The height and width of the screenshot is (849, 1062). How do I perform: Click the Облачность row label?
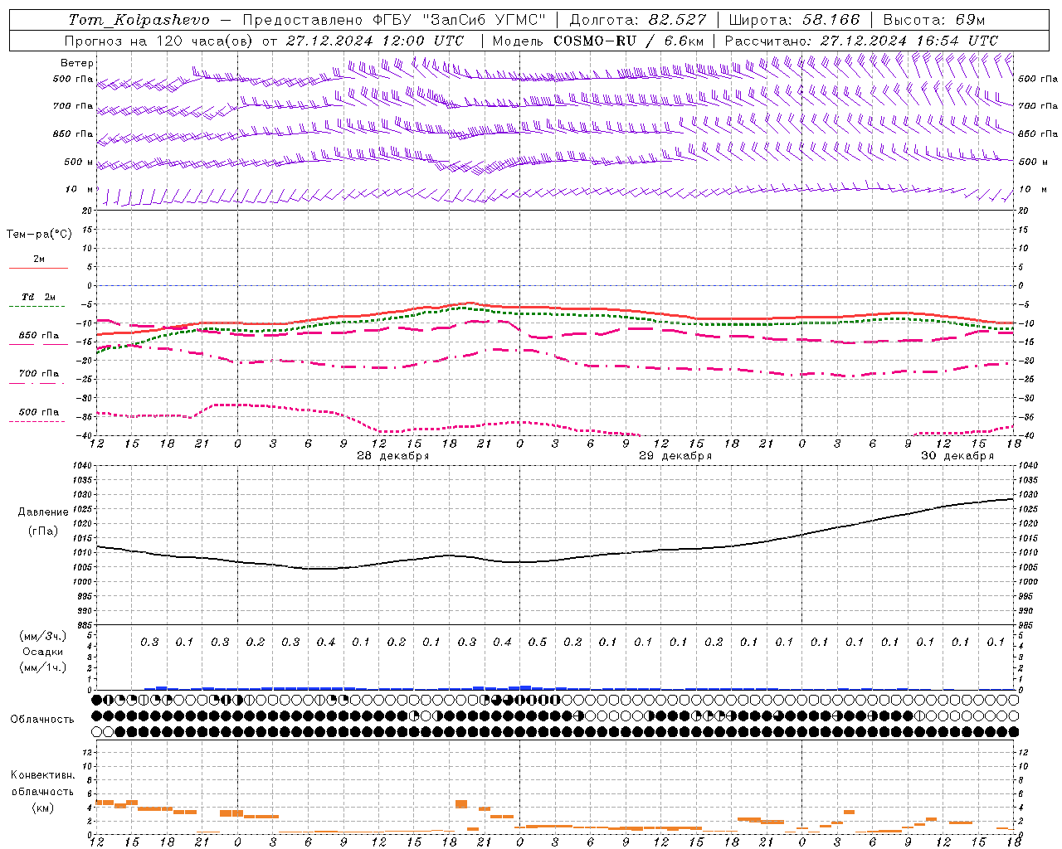(42, 720)
